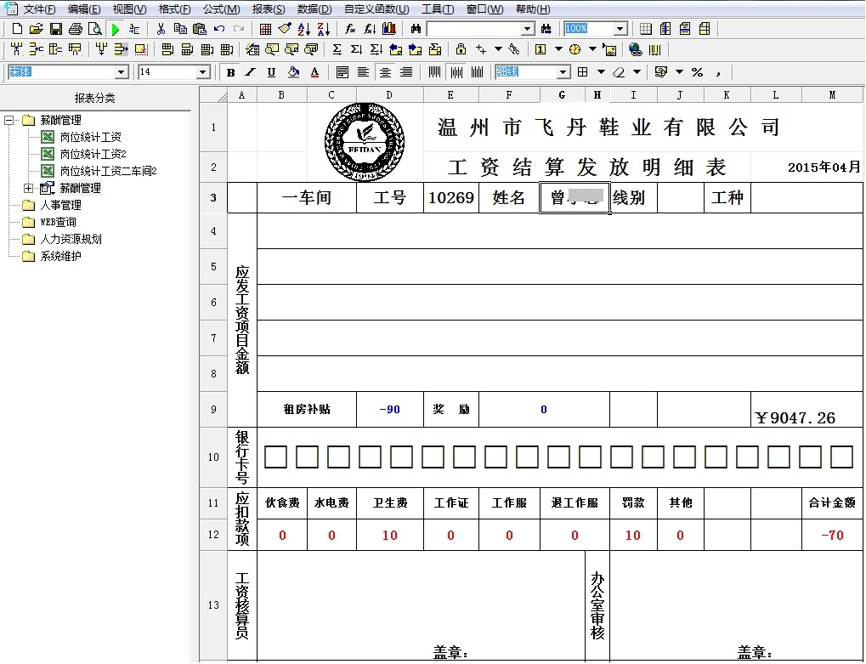Click the clock icon
This screenshot has height=664, width=866.
tap(575, 49)
